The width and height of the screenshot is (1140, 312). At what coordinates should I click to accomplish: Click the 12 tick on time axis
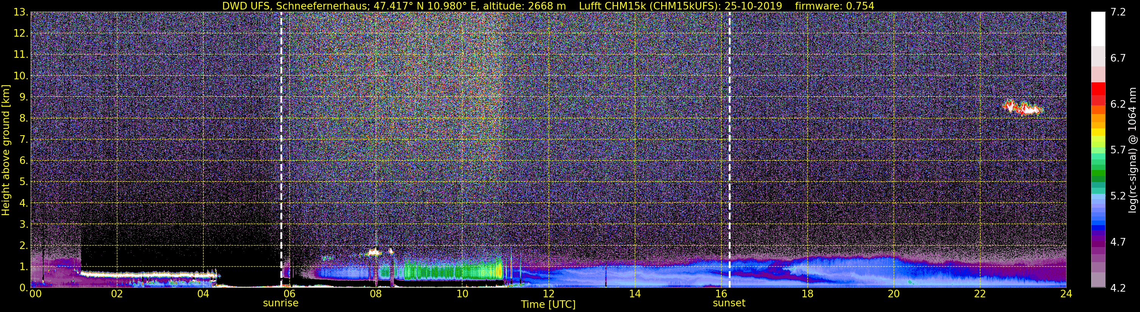click(x=548, y=294)
